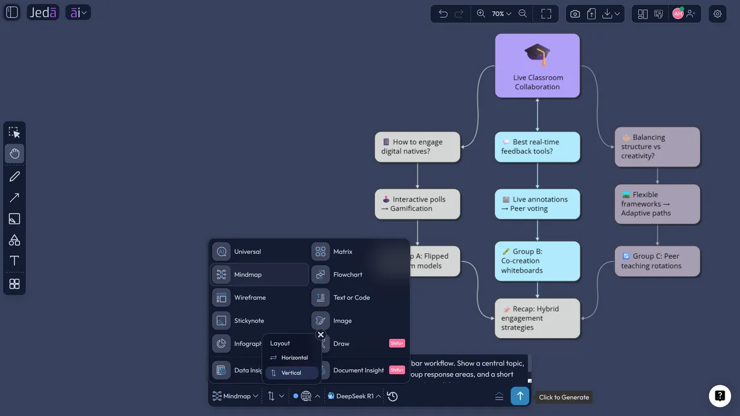740x416 pixels.
Task: Open the 70% zoom level dropdown
Action: pos(501,14)
